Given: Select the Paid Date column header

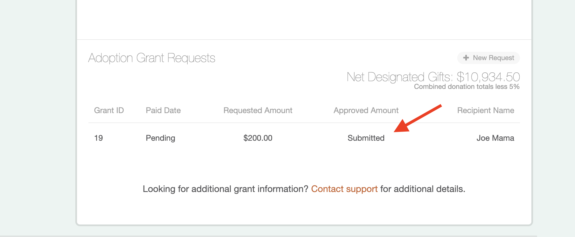Looking at the screenshot, I should [x=163, y=110].
